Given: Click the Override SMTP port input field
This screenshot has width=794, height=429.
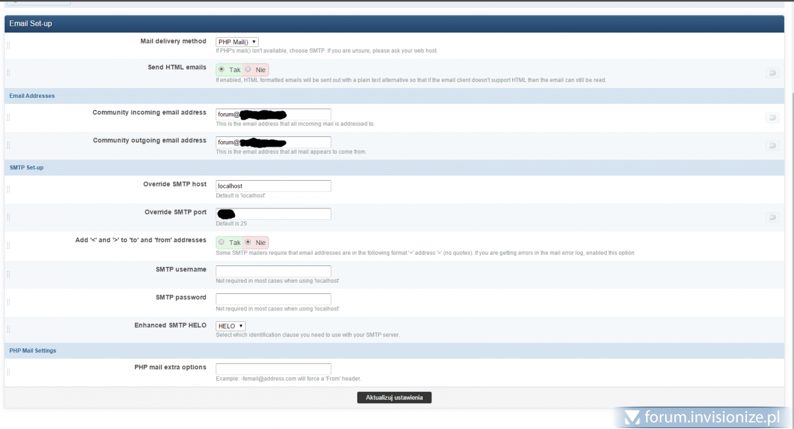Looking at the screenshot, I should (x=273, y=214).
